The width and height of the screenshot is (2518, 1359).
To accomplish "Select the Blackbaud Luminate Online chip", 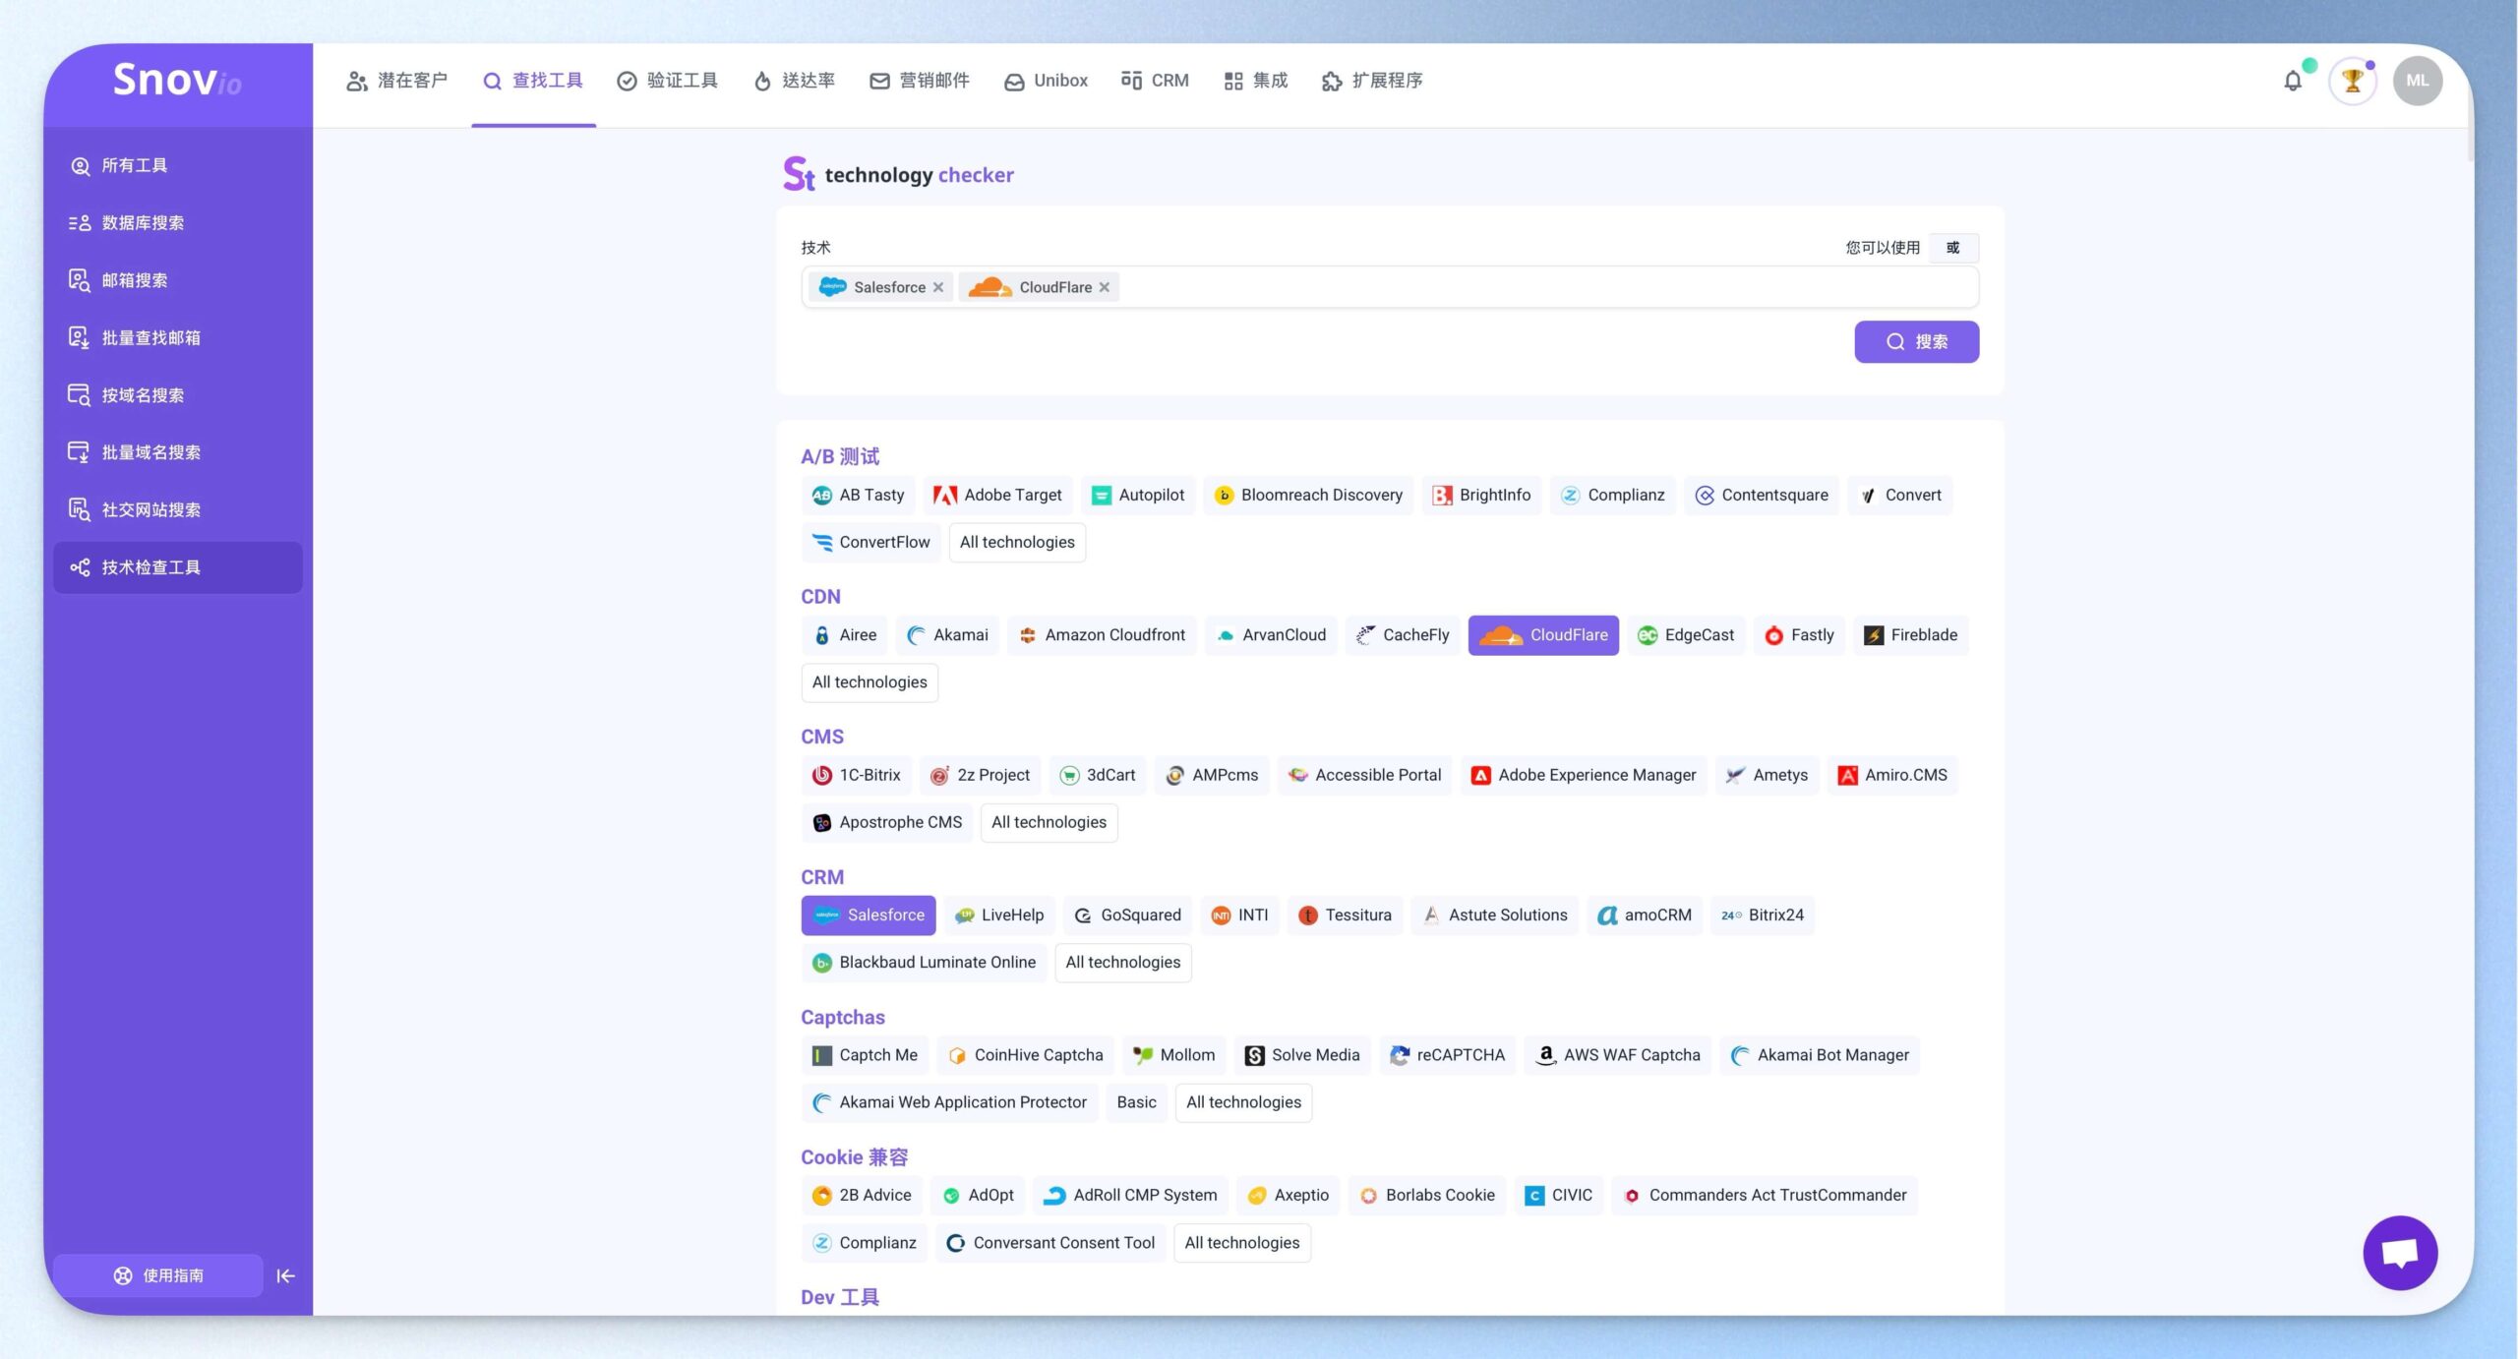I will click(x=924, y=962).
